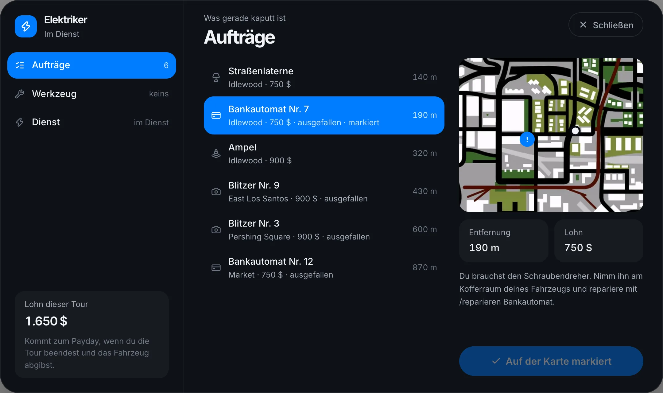Click the Lohn dieser Tour 1.650 $ card
The width and height of the screenshot is (663, 393).
point(92,335)
